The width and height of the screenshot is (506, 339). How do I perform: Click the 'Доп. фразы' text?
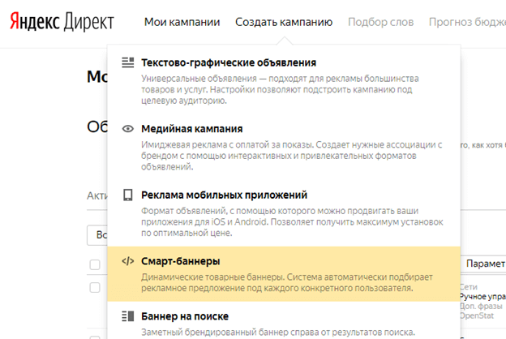(481, 306)
